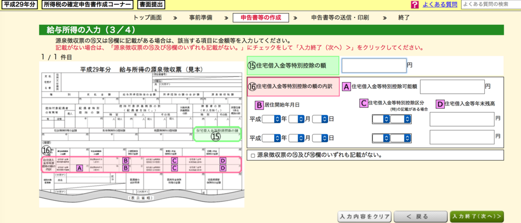Open the second row 年 dropdown

click(x=272, y=138)
